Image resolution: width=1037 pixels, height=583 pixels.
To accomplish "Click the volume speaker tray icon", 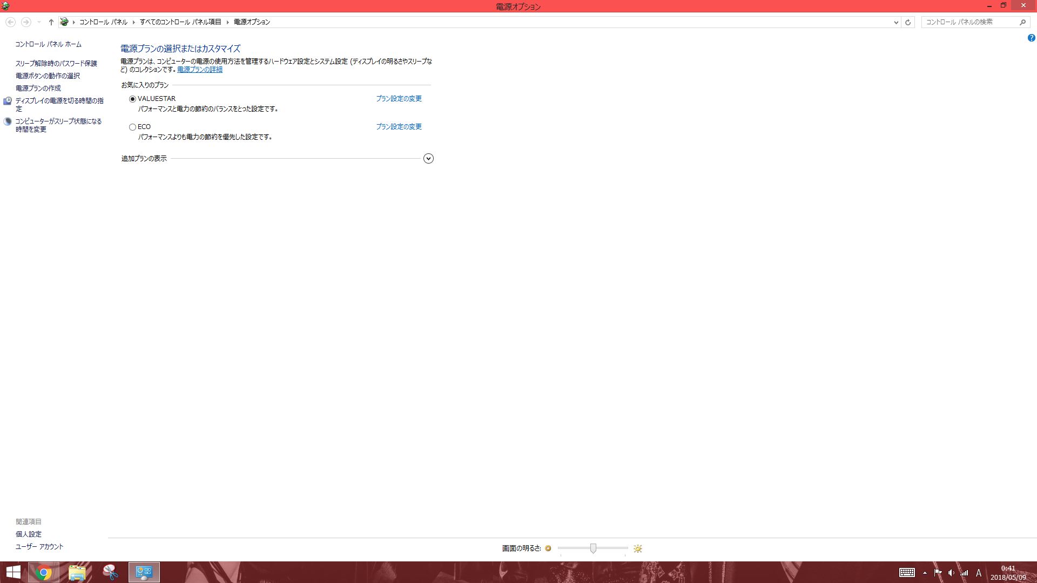I will tap(951, 573).
